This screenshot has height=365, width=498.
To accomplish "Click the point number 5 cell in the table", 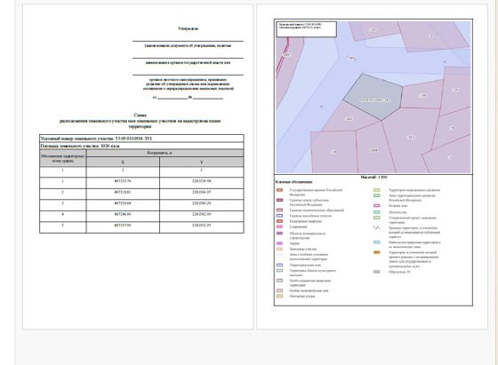I will pyautogui.click(x=62, y=226).
